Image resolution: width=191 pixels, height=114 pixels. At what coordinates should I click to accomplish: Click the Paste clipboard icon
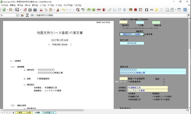(51, 10)
